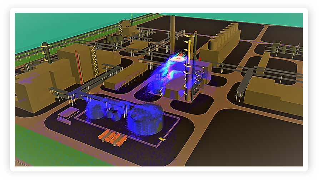Screen dimensions: 319x180
Task: Select the tall central chimney stack
Action: (x=173, y=34)
